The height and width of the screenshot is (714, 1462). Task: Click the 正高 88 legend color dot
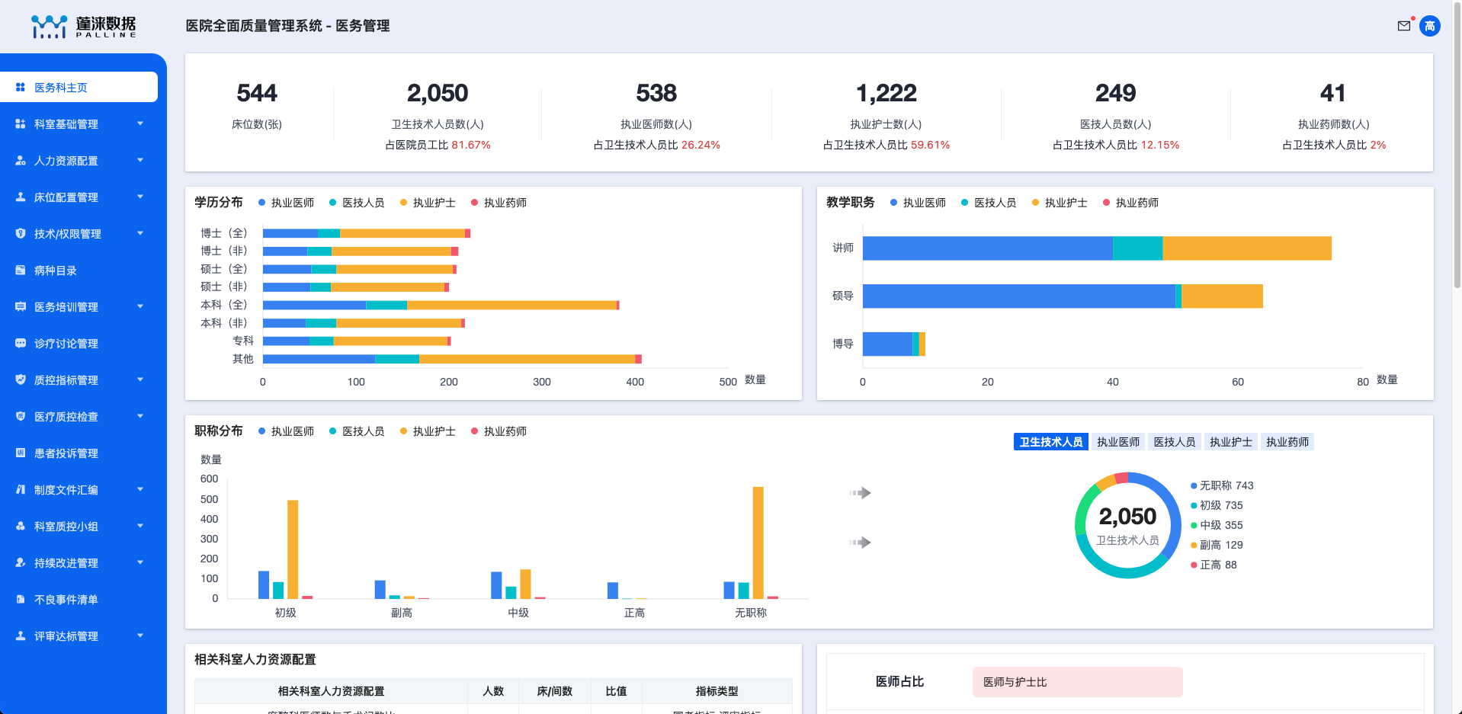1194,565
